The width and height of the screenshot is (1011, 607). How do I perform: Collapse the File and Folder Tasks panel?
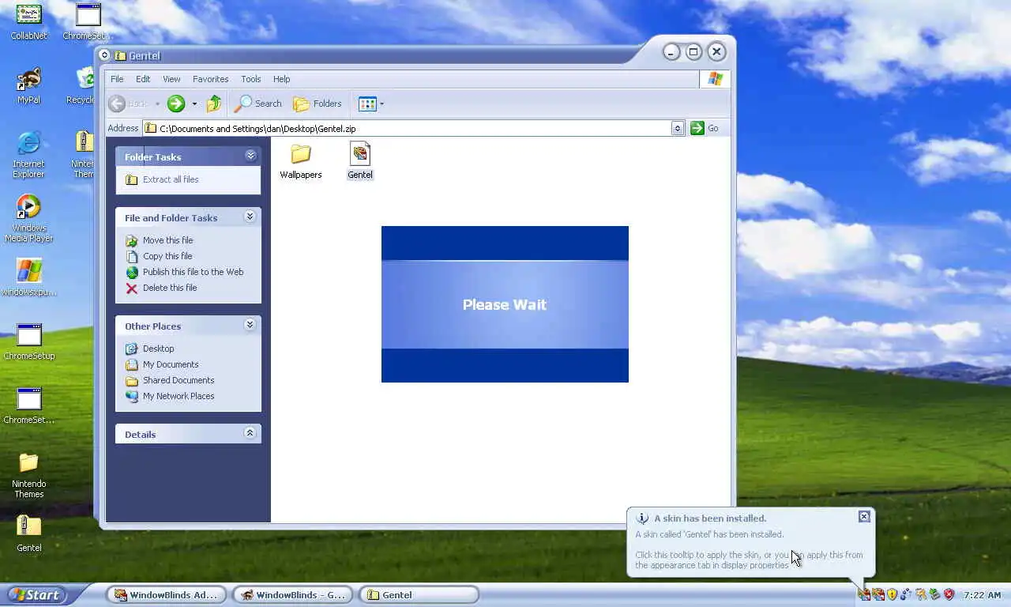click(x=250, y=217)
